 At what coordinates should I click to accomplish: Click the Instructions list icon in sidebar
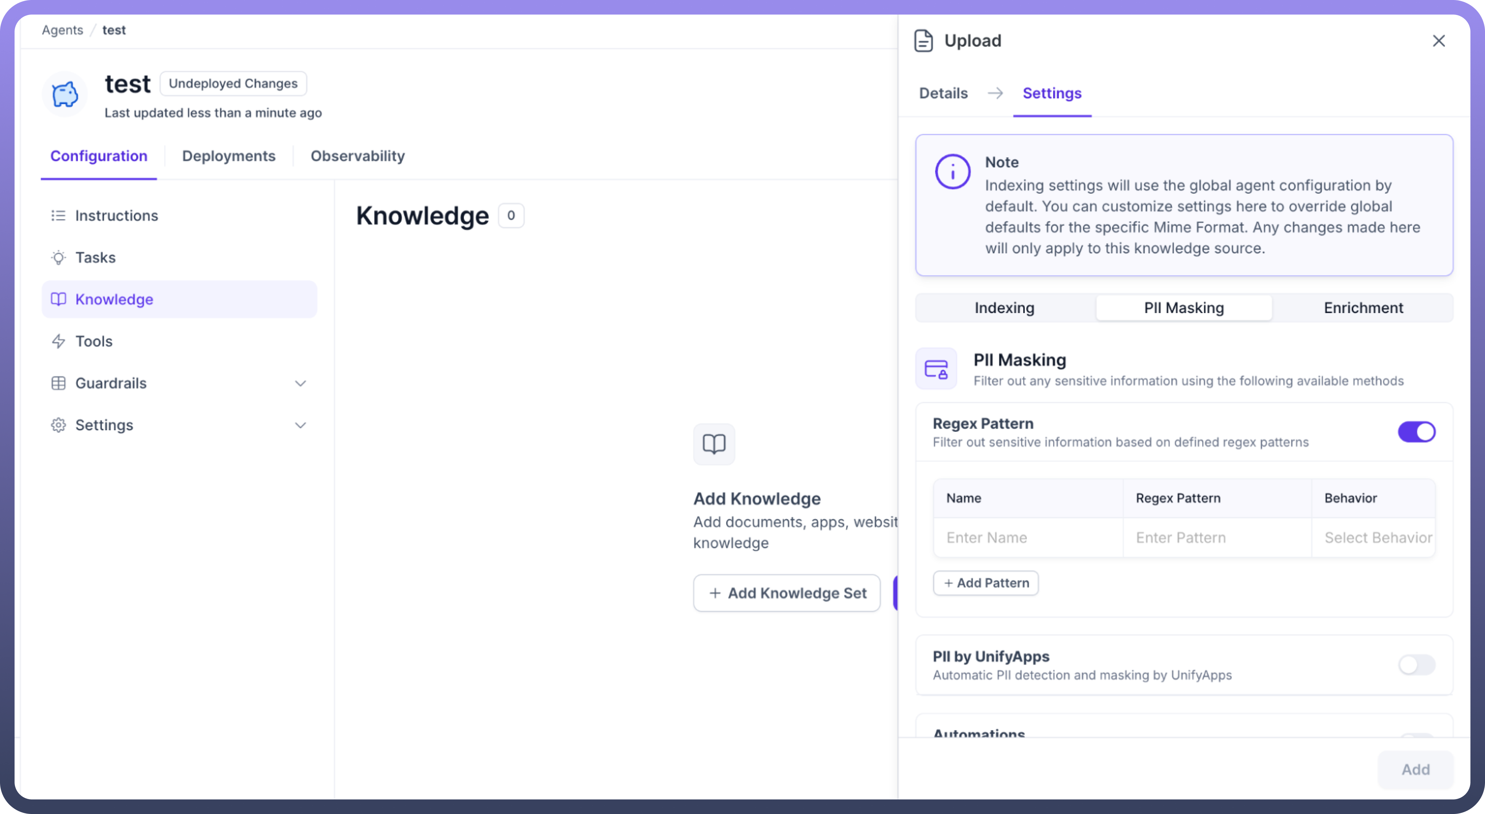pyautogui.click(x=58, y=216)
